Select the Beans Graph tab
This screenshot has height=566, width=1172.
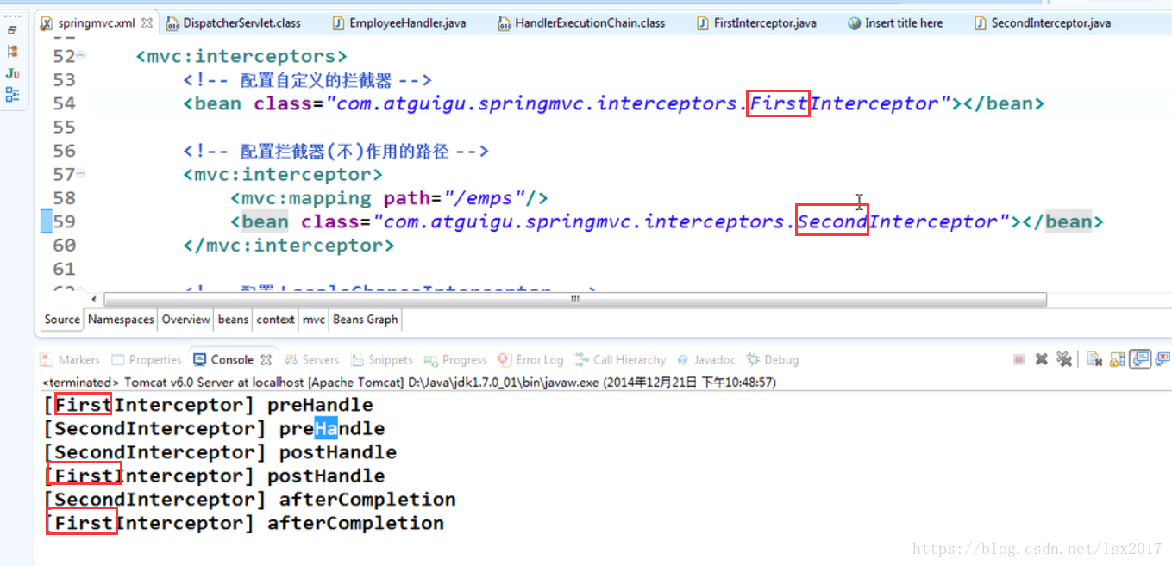pos(365,320)
